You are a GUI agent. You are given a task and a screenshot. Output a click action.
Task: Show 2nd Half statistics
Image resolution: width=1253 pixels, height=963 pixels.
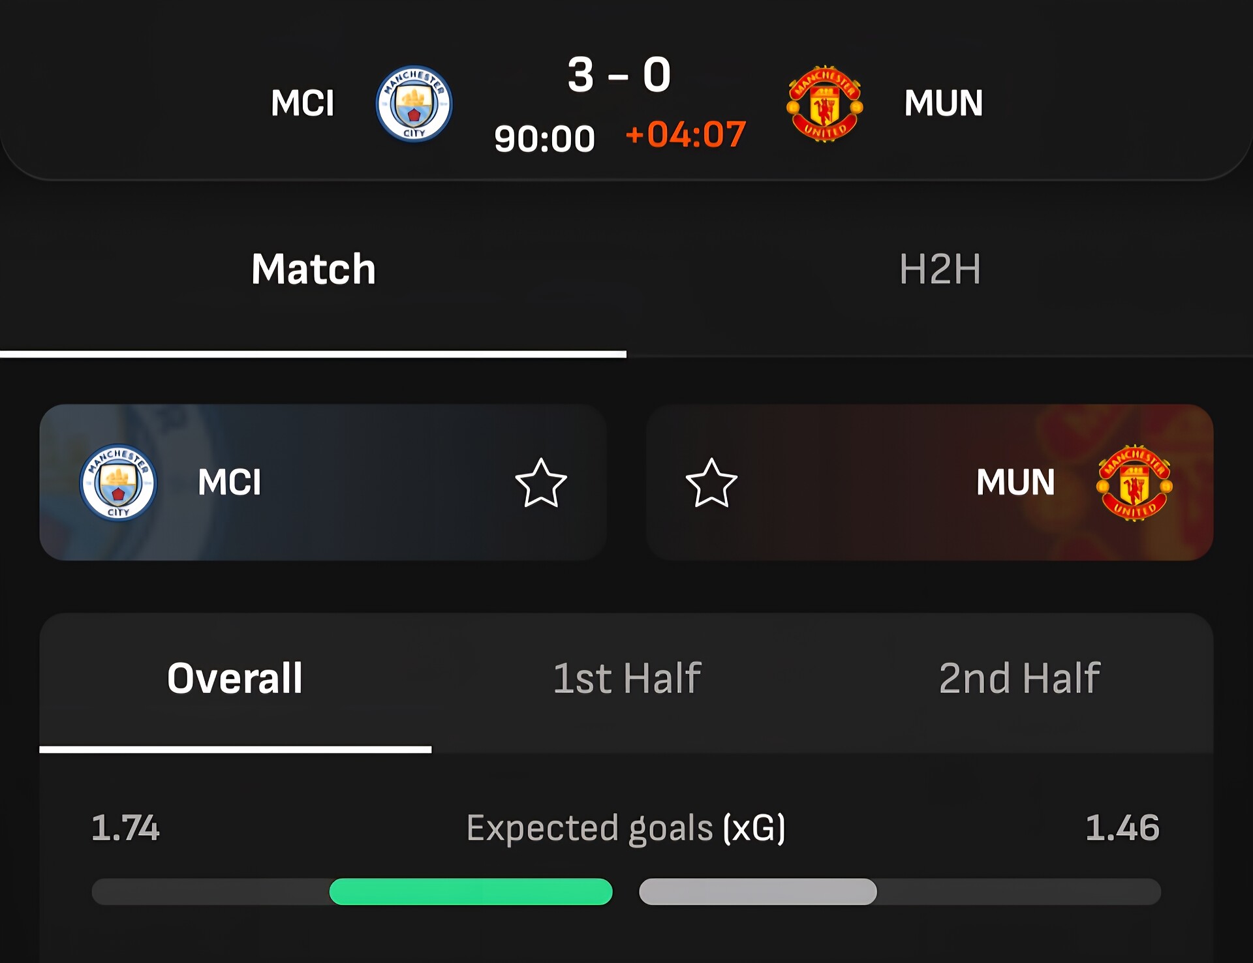point(1019,679)
